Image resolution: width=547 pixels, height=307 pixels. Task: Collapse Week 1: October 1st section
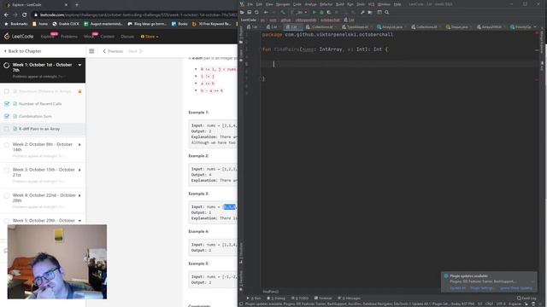click(79, 65)
